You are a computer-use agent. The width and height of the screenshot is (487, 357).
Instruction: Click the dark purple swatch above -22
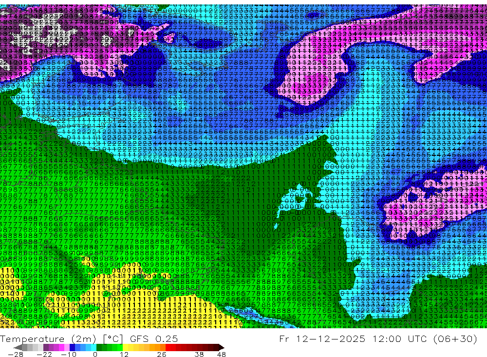coord(46,347)
